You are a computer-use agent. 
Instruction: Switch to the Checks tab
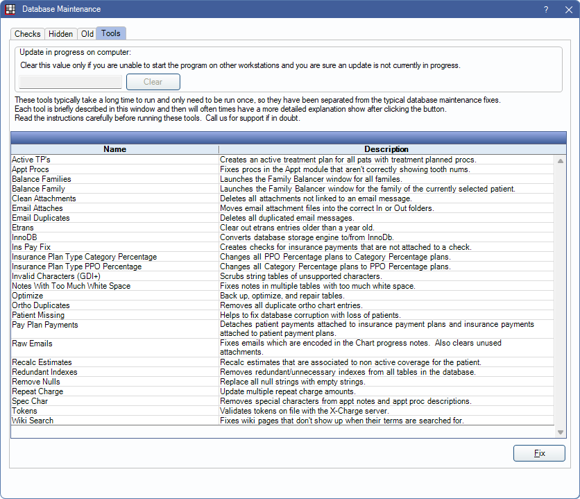click(x=28, y=34)
